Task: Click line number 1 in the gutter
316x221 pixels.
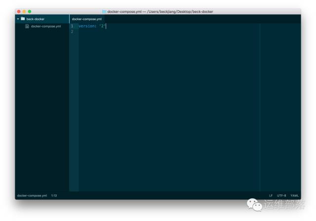Action: point(72,26)
